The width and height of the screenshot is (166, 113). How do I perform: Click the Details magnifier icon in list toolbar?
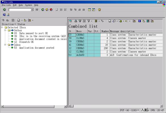(70, 21)
